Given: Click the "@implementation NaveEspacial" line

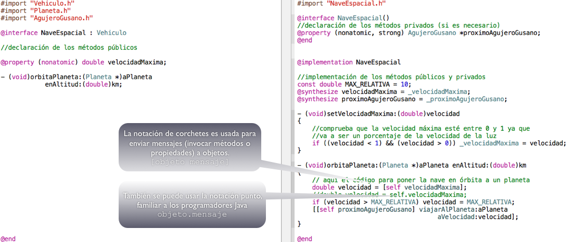Looking at the screenshot, I should click(x=349, y=62).
